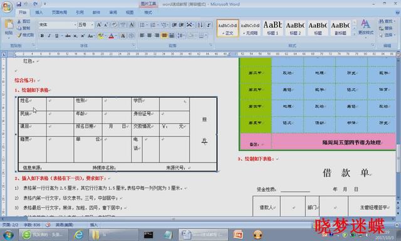Open the font dialog launcher
Screen dimensions: 401x241
click(x=133, y=45)
